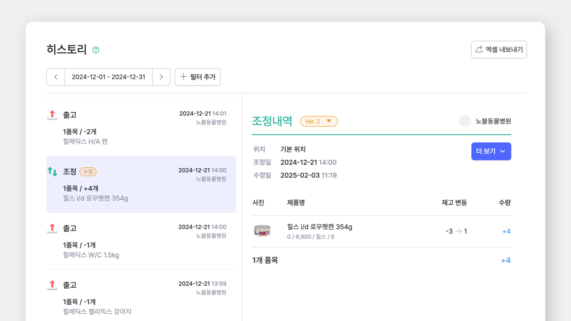Click product name 힐스 i/d 로우펫캔 354g in the detail table
This screenshot has width=571, height=321.
319,227
